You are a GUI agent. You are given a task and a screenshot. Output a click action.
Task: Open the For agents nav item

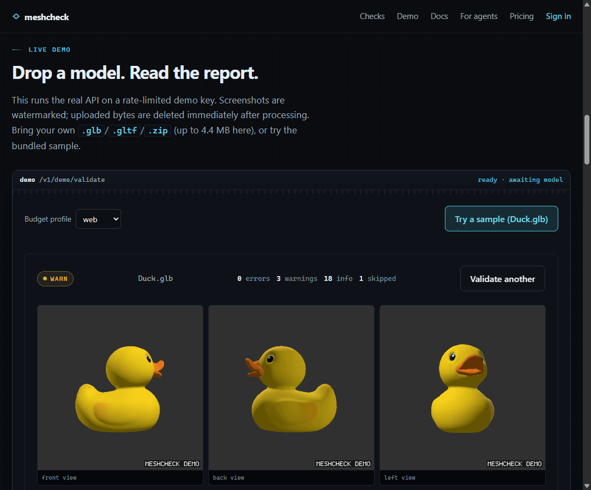479,16
